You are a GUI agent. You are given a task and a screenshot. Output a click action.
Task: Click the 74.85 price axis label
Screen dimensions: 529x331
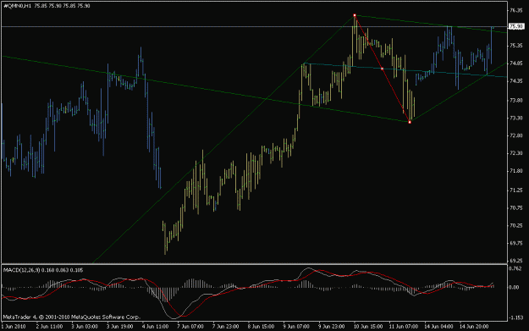[x=516, y=63]
